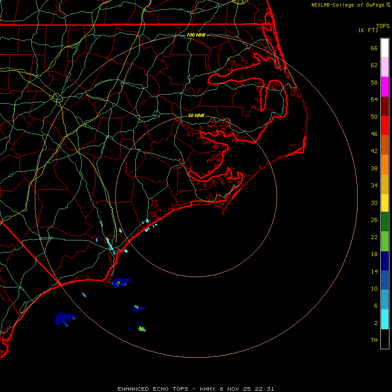
Task: Click the yellow 30 kft swatch
Action: coord(385,203)
